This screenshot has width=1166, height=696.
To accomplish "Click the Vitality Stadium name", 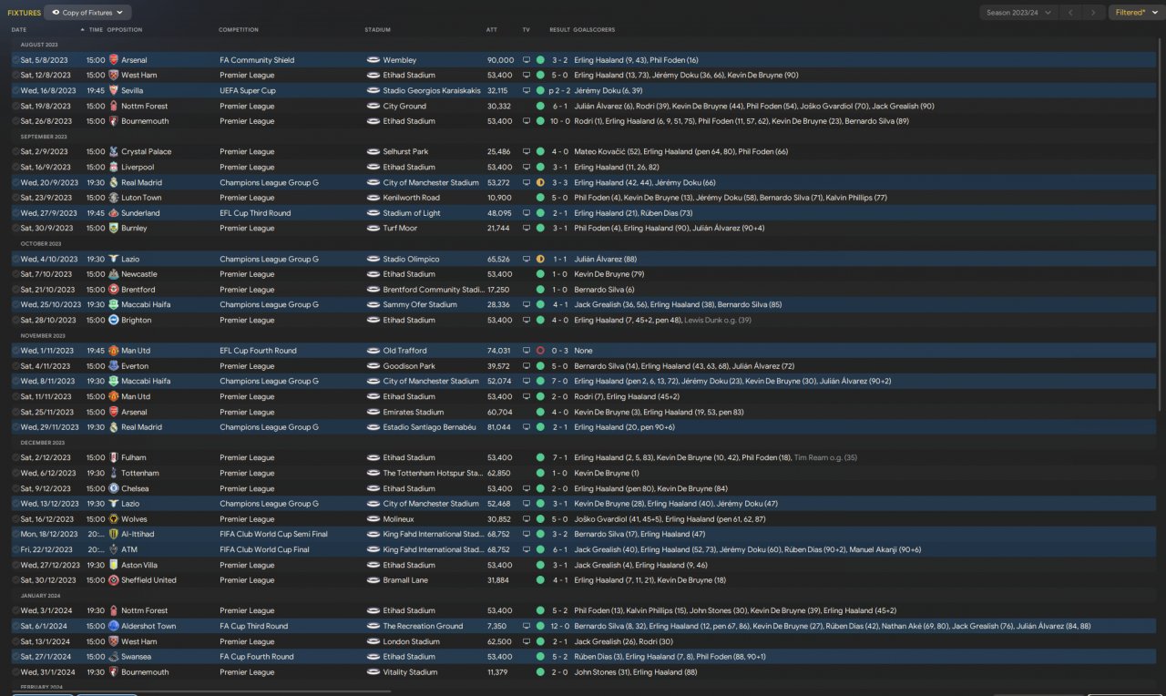I will click(x=411, y=672).
